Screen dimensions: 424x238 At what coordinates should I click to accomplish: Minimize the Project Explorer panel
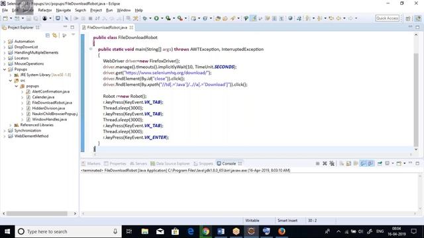click(x=65, y=27)
